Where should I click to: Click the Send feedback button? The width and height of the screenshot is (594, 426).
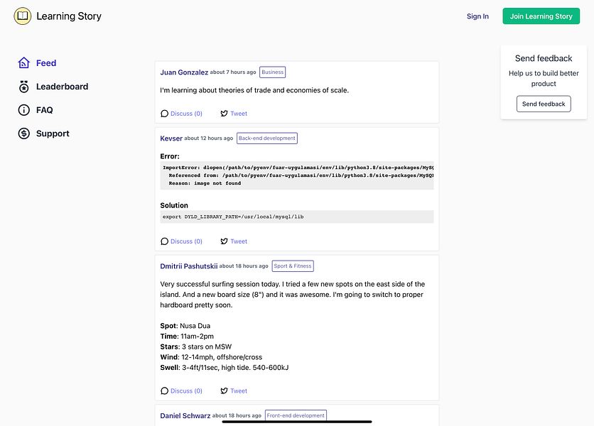[x=544, y=104]
